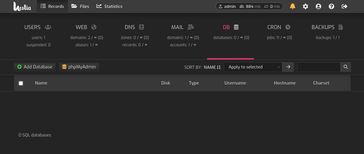Expand the Apply to selected dropdown
The width and height of the screenshot is (364, 154).
click(x=253, y=67)
